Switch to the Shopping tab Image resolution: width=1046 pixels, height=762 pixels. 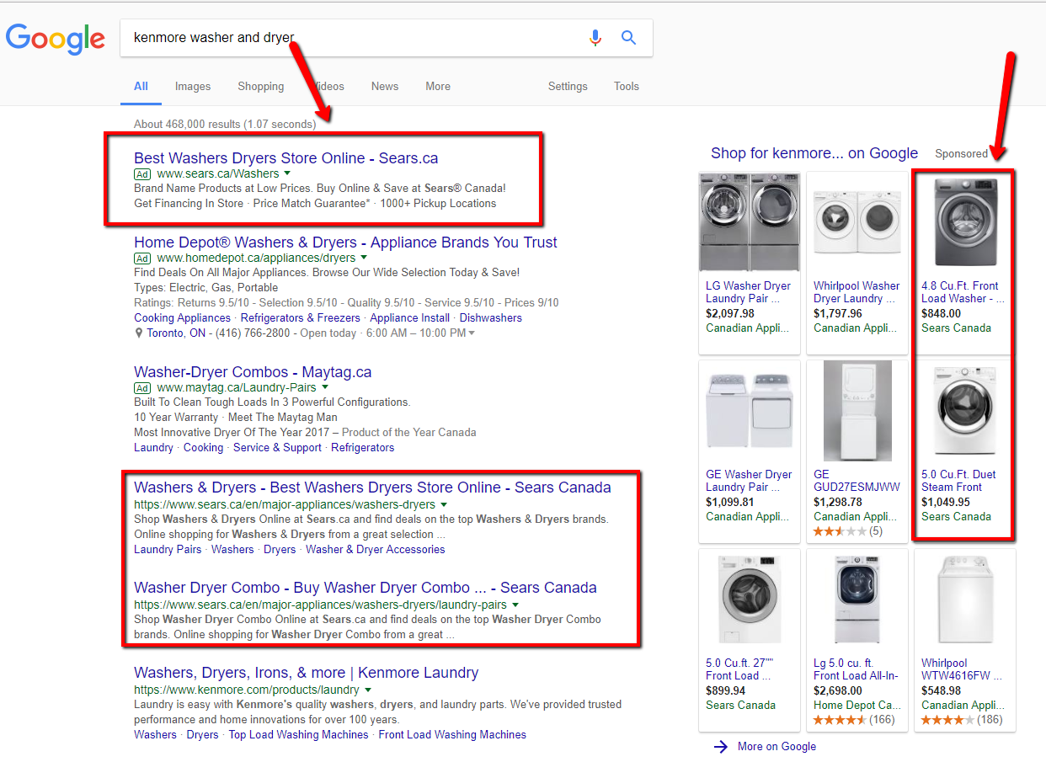[261, 87]
